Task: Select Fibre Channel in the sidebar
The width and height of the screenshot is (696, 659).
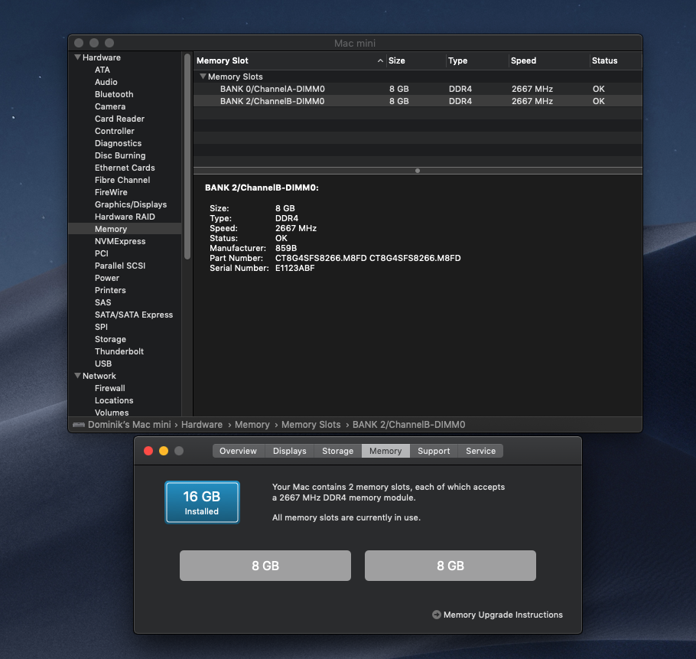Action: [x=122, y=180]
